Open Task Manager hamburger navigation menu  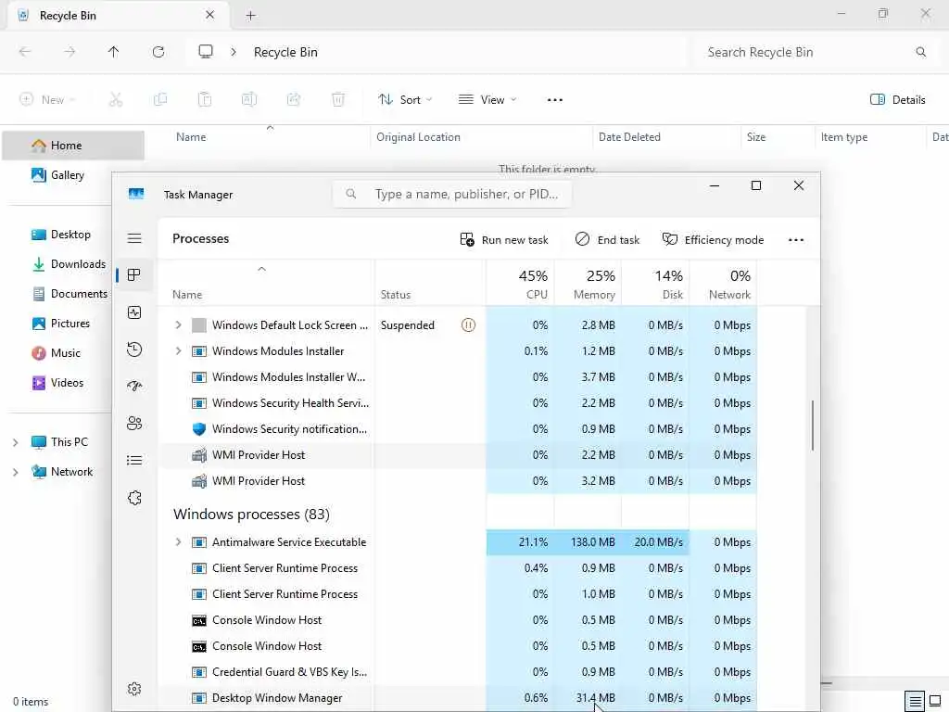pos(134,238)
